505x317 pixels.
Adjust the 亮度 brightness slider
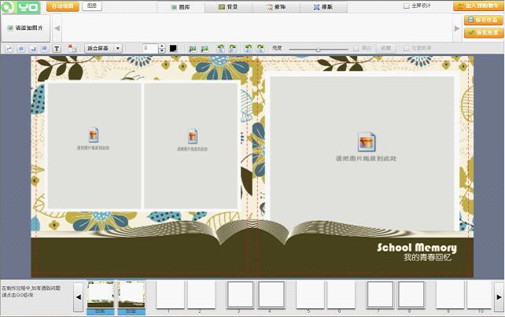tap(318, 49)
